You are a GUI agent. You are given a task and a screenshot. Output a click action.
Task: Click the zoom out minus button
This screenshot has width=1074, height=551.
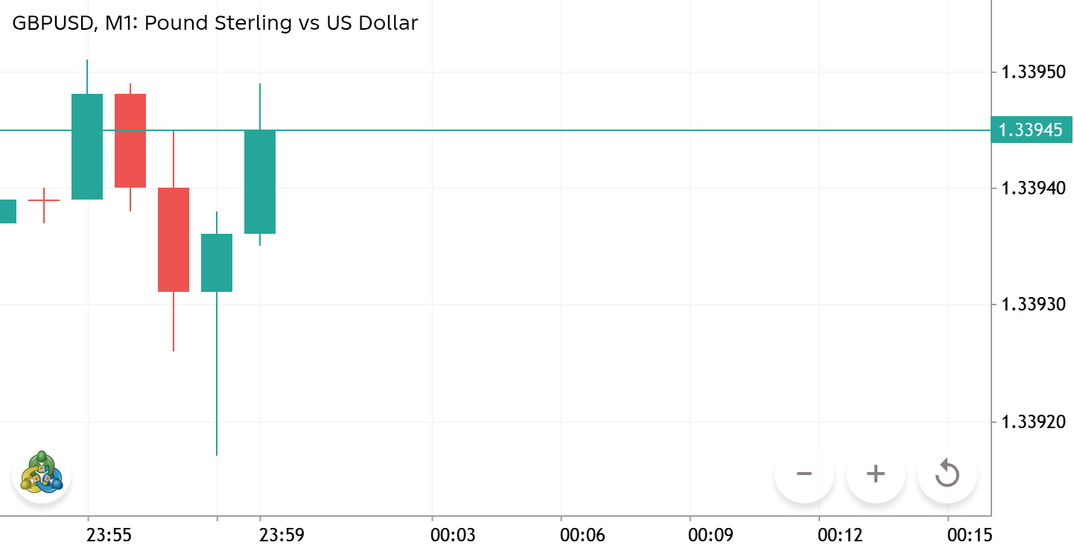click(x=804, y=474)
